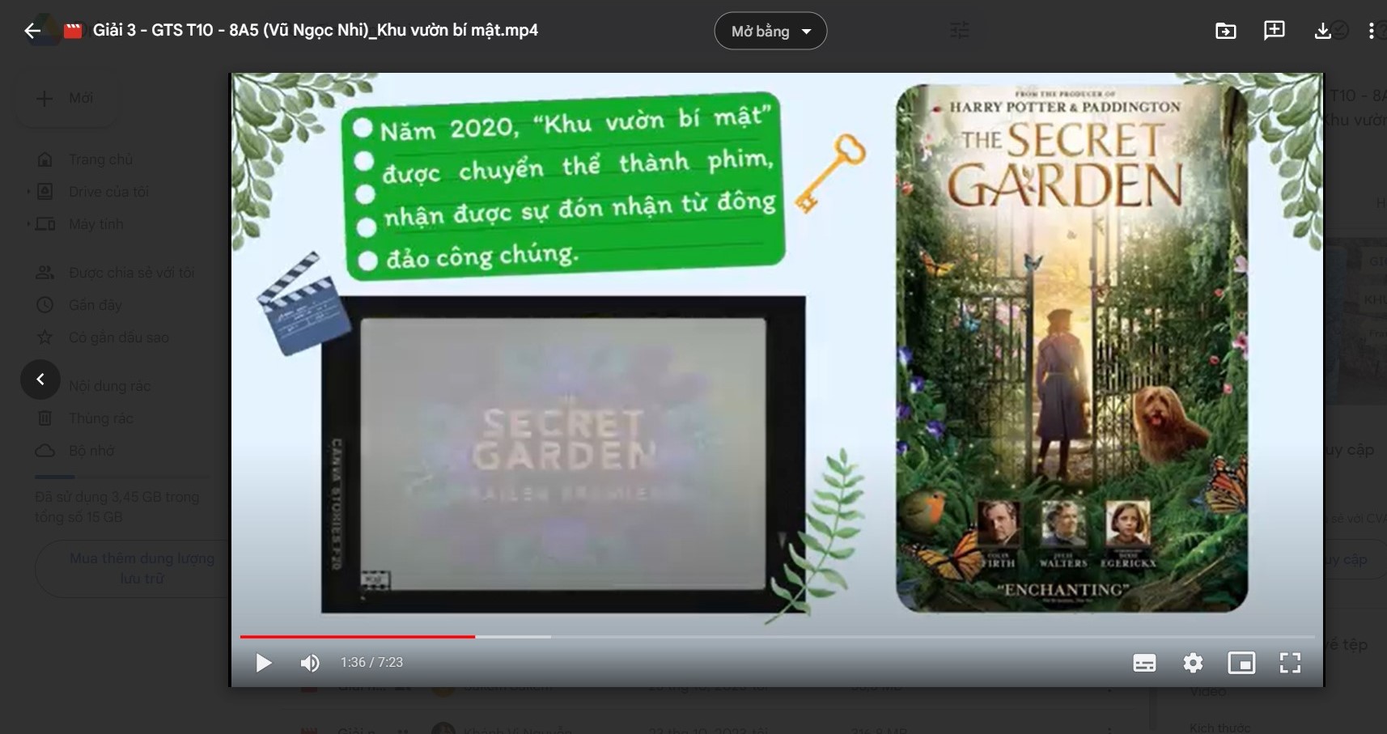Viewport: 1387px width, 734px height.
Task: Open the three-dot more actions menu
Action: coord(1371,31)
